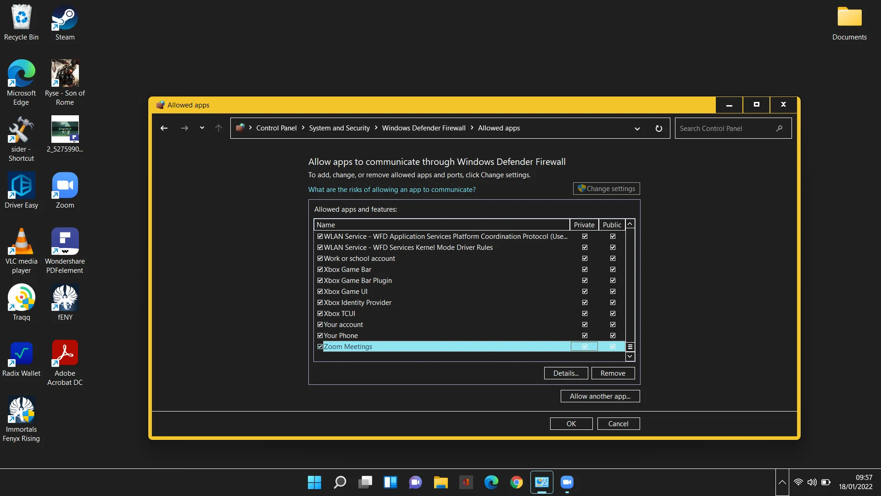Scroll down the allowed apps list
This screenshot has height=496, width=881.
[x=629, y=356]
